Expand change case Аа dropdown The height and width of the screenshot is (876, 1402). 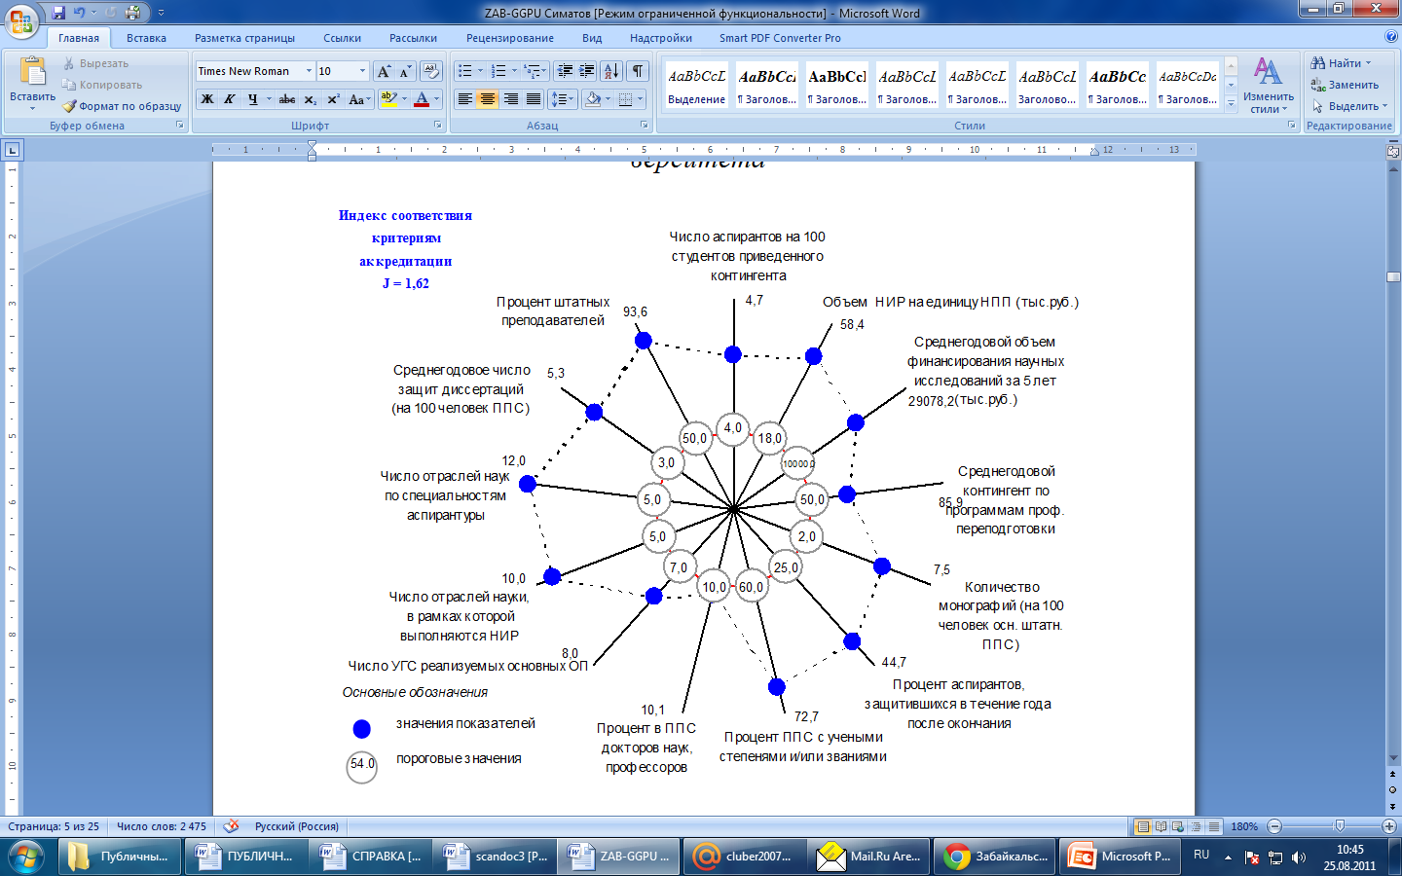coord(358,99)
